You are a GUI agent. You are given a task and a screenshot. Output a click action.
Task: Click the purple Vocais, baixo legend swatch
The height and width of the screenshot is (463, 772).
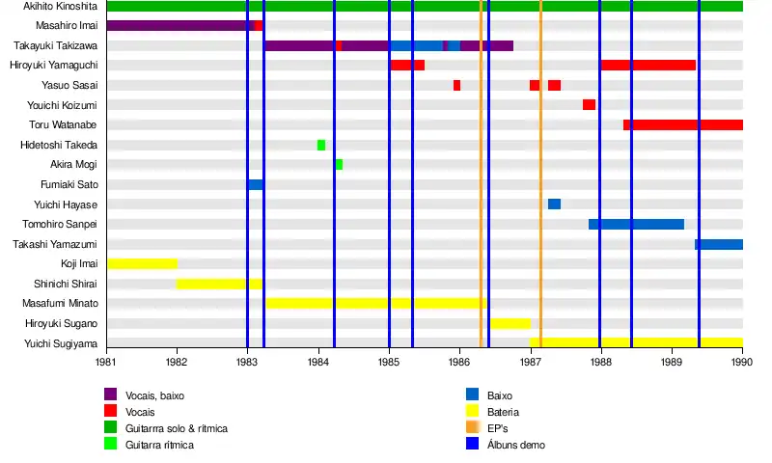110,394
